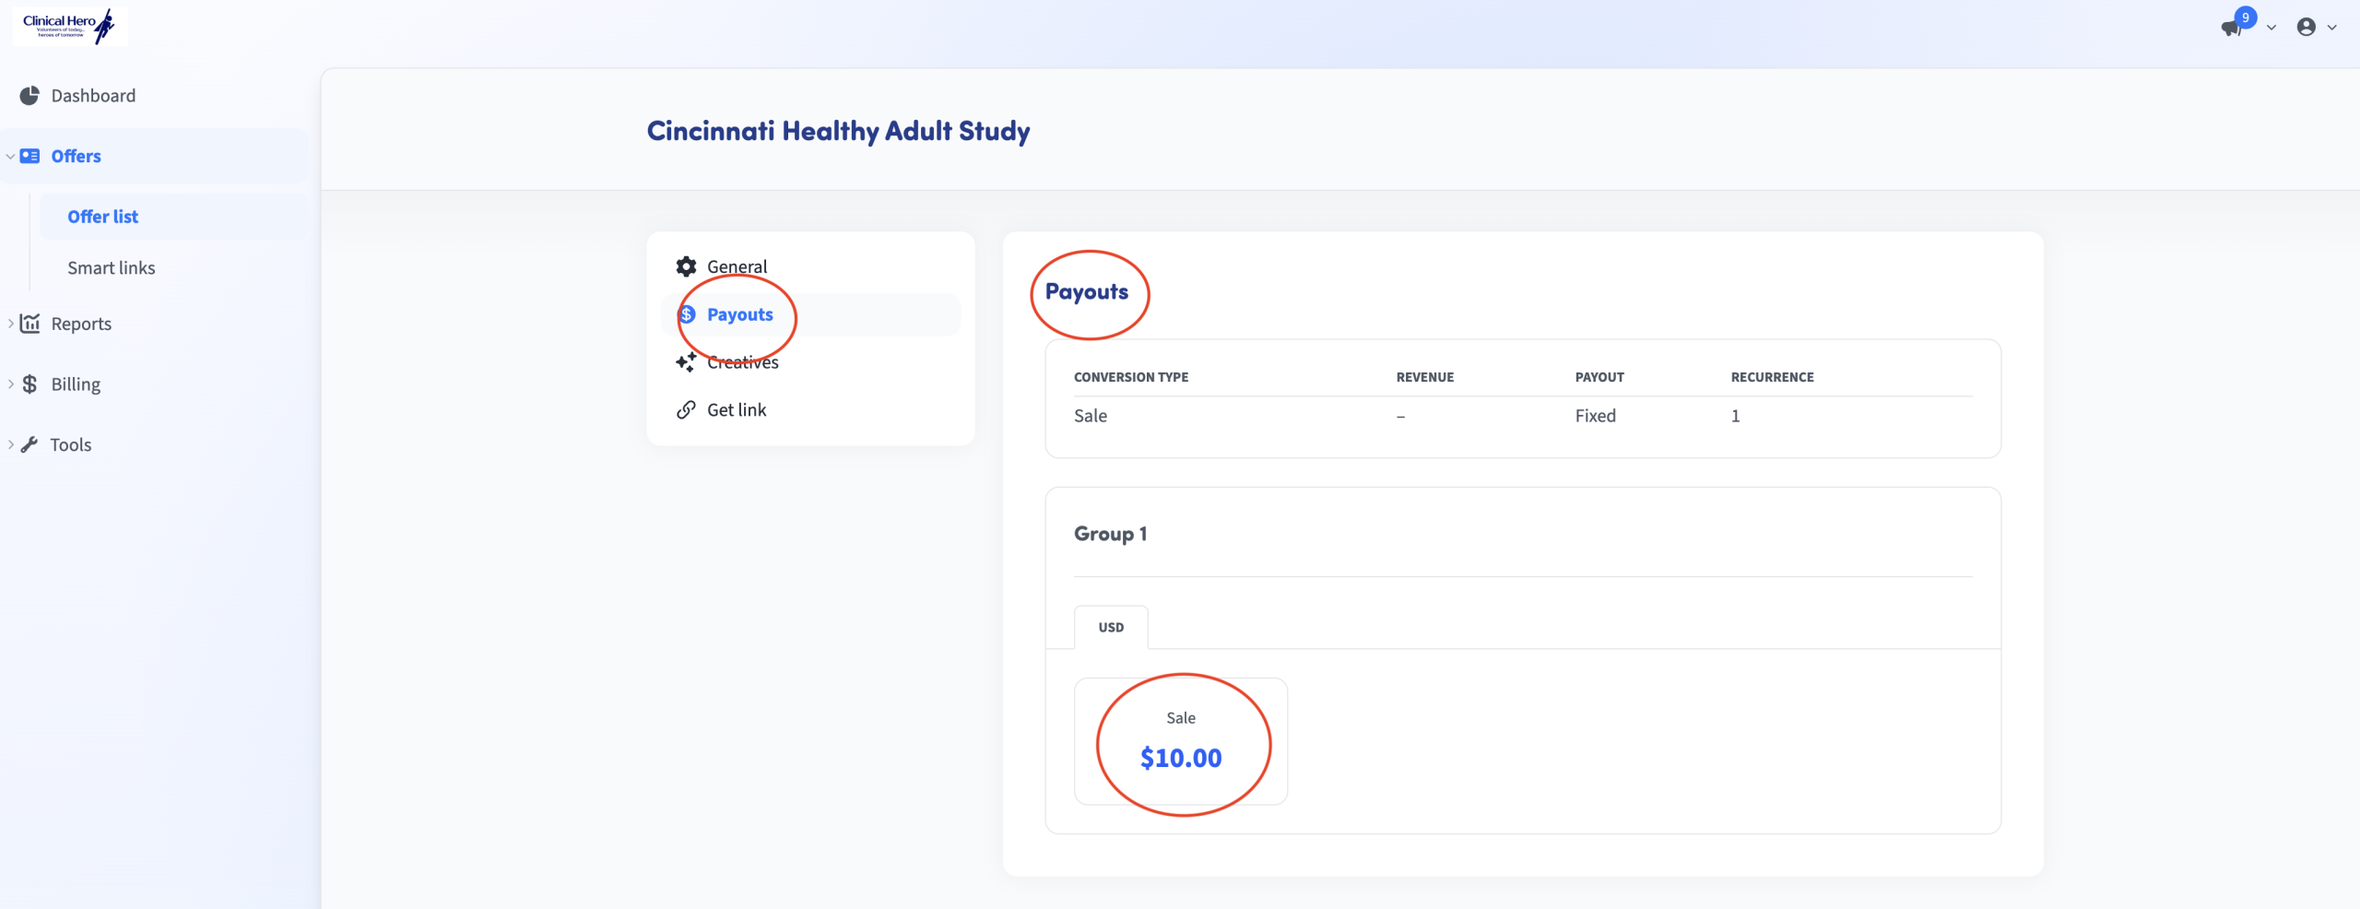Click the Fixed payout cell

(1595, 416)
